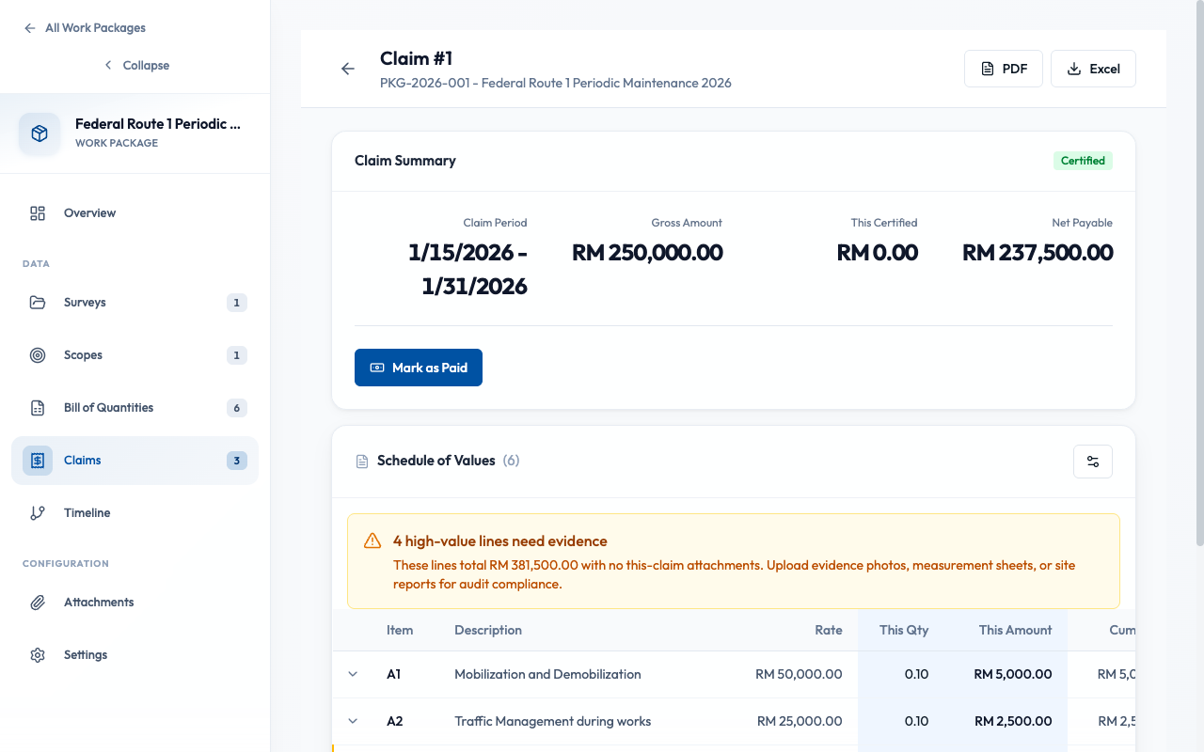Screen dimensions: 1204x752
Task: Click the Attachments paperclip icon
Action: pyautogui.click(x=38, y=602)
